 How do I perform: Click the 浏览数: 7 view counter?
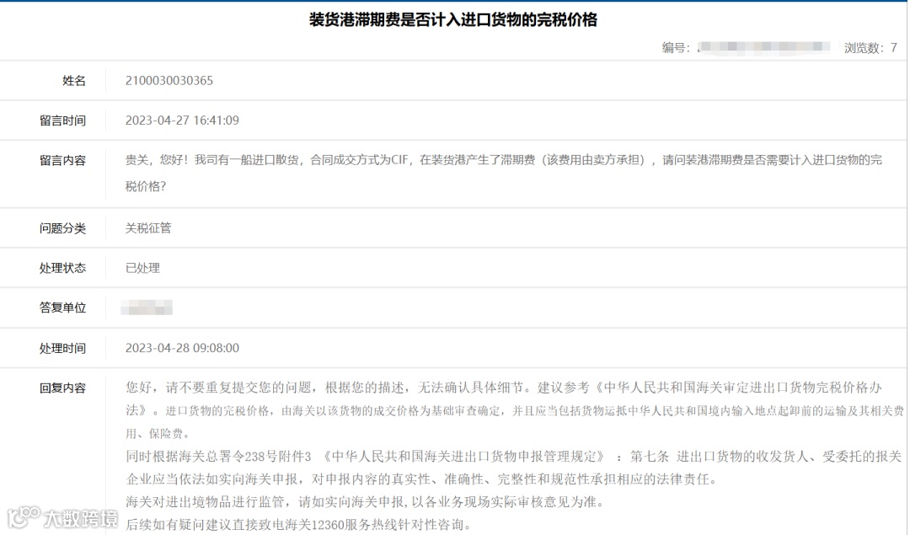coord(870,47)
